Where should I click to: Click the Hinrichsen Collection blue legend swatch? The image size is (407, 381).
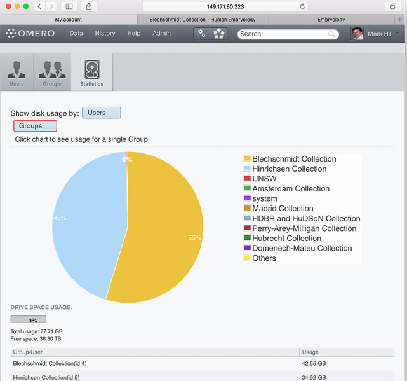[247, 169]
